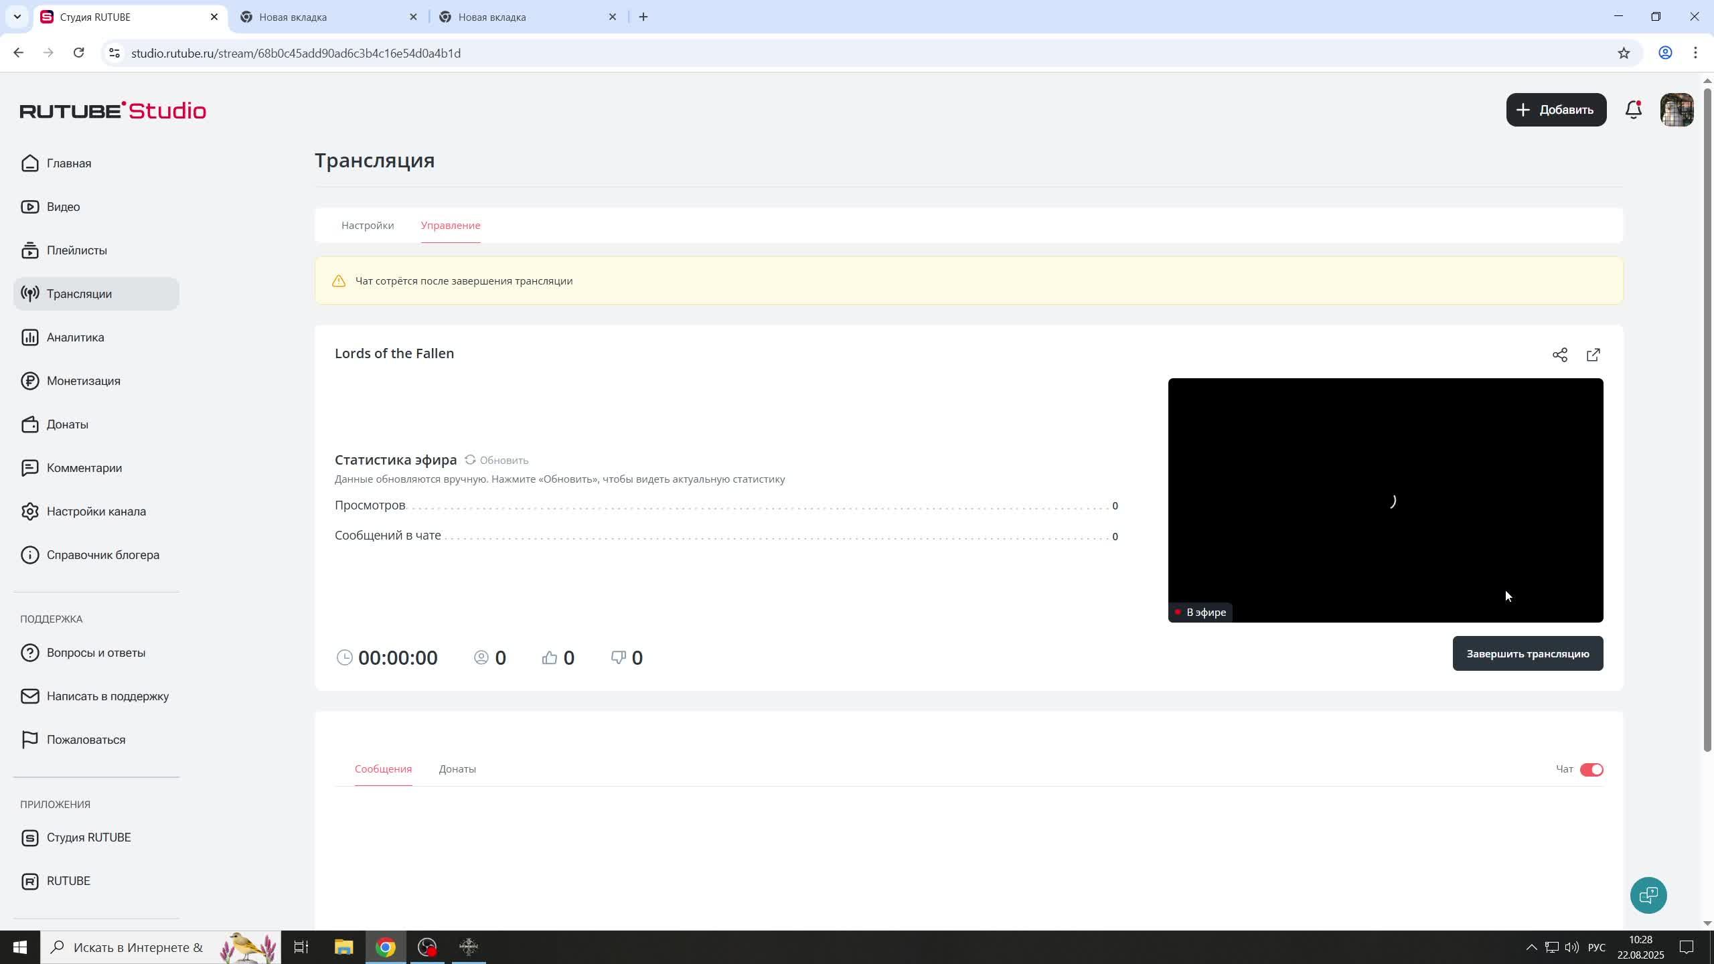Image resolution: width=1714 pixels, height=964 pixels.
Task: Click Завершить трансляцию button
Action: tap(1527, 653)
